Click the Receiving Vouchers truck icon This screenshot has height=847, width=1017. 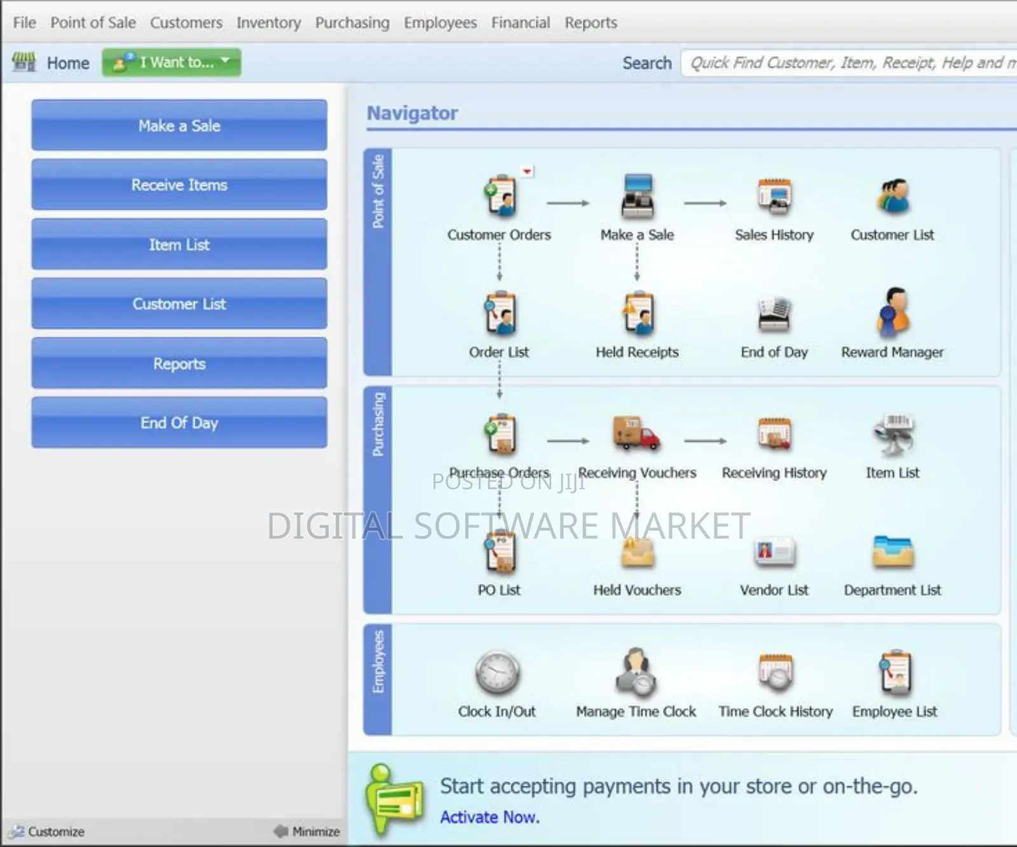[638, 435]
